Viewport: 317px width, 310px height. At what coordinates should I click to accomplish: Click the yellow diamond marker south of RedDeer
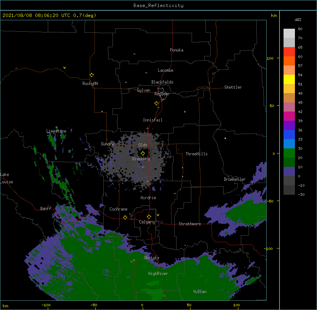pos(157,103)
